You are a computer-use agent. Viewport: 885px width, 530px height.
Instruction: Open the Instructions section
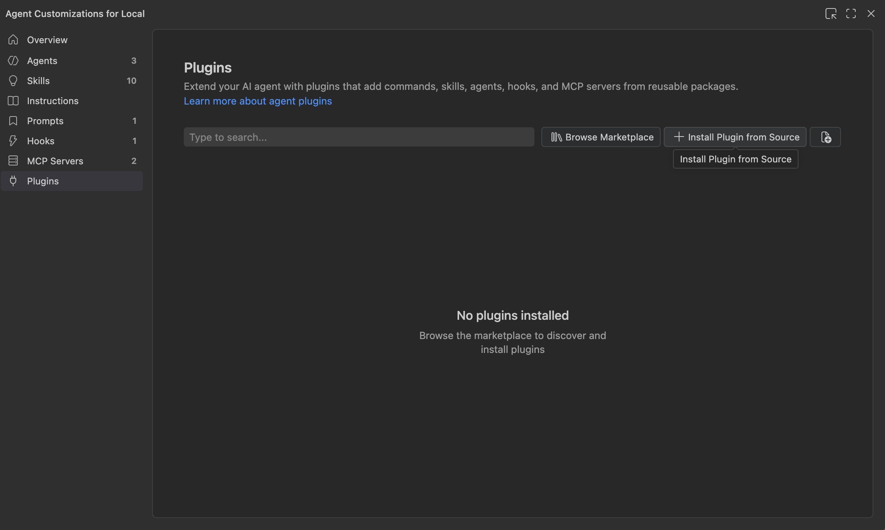pos(72,101)
